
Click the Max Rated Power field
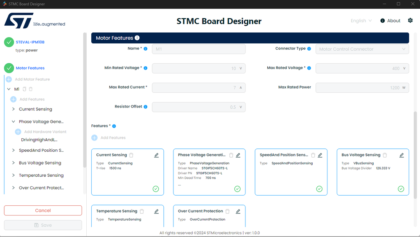click(362, 88)
